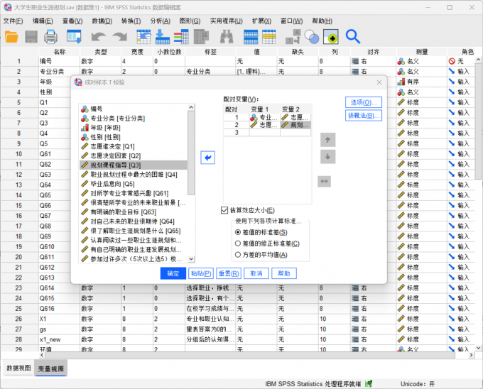Click the 测量 column header
Image resolution: width=483 pixels, height=389 pixels.
coord(422,52)
